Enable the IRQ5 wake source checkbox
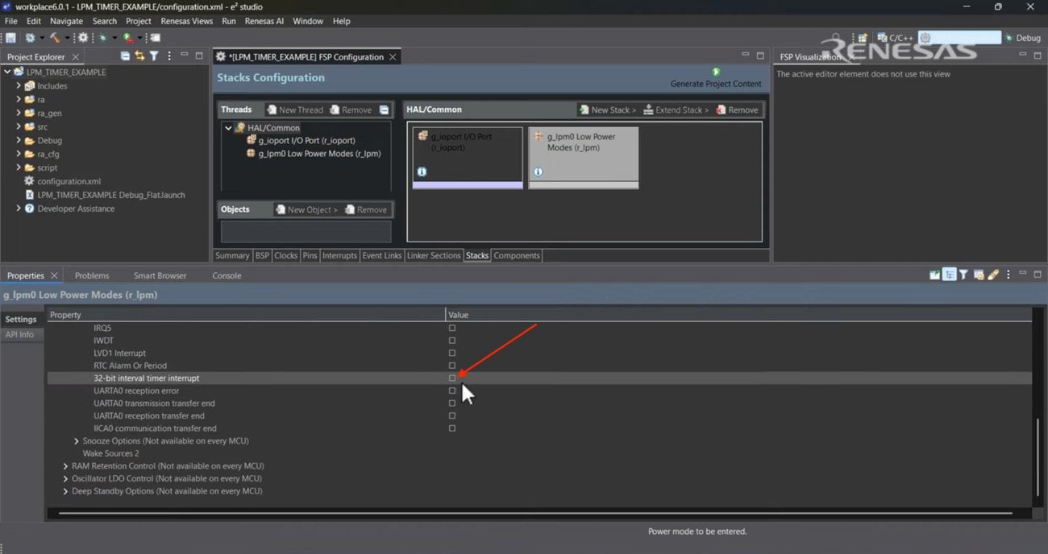This screenshot has height=554, width=1048. tap(452, 328)
